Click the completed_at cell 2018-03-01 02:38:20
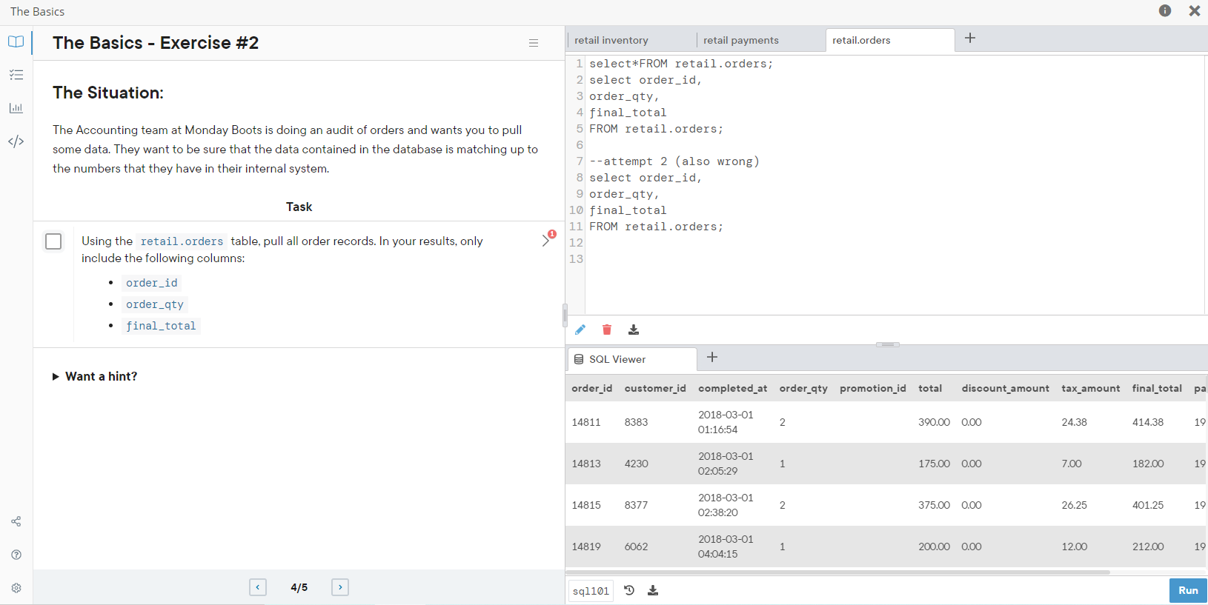The width and height of the screenshot is (1208, 605). 726,505
